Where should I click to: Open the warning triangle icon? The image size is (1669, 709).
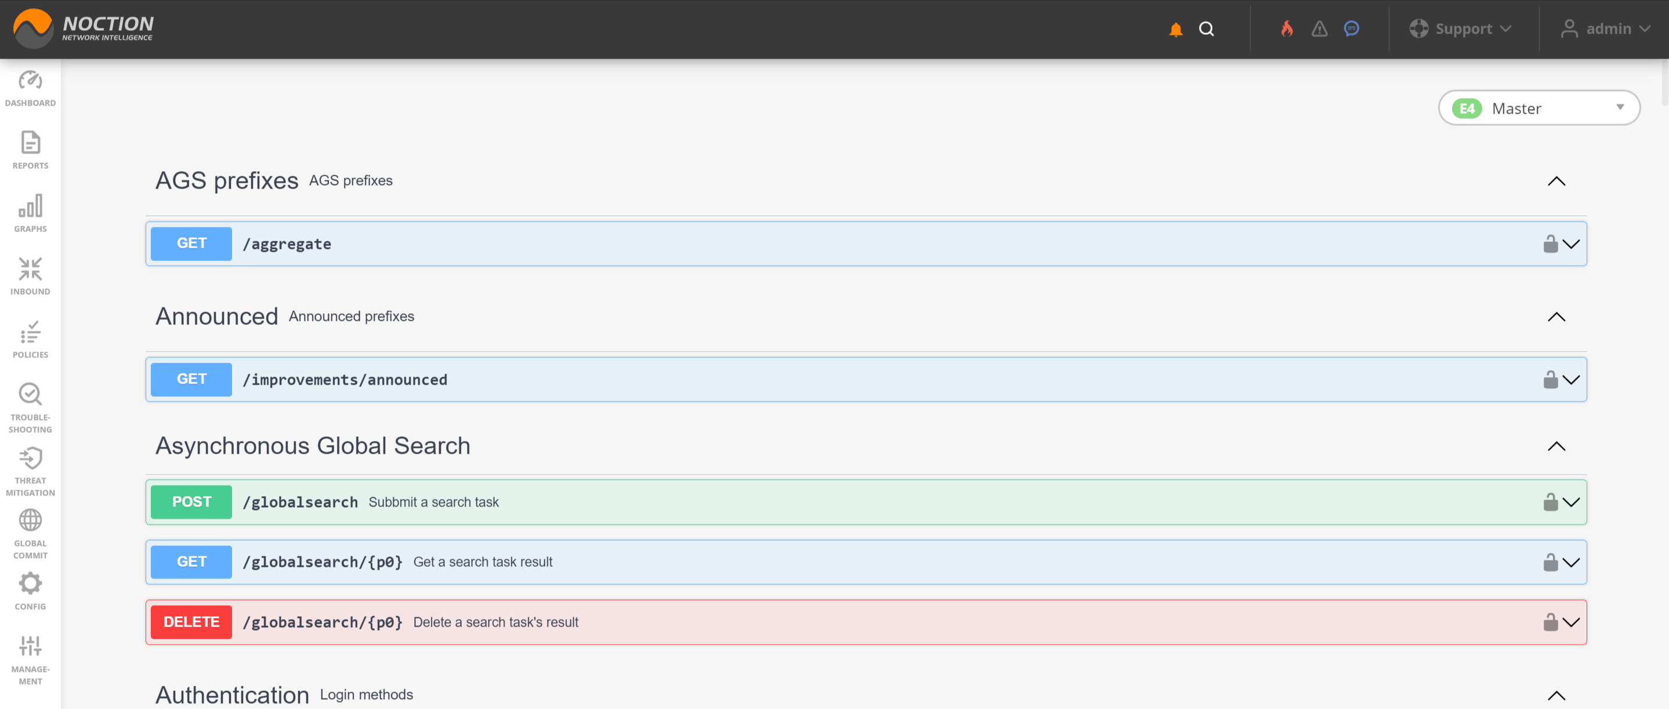tap(1319, 29)
